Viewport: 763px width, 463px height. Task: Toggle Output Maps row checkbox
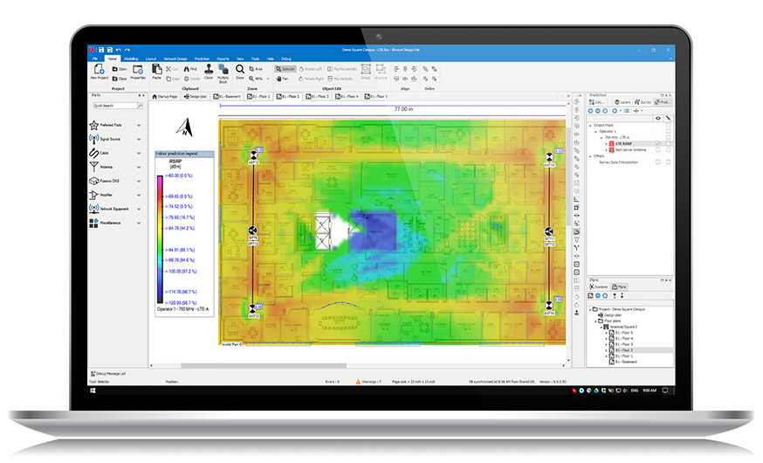point(668,125)
